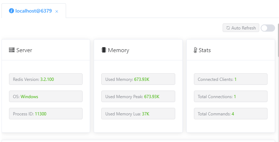The height and width of the screenshot is (142, 279).
Task: Click the Total Commands field
Action: click(x=231, y=114)
